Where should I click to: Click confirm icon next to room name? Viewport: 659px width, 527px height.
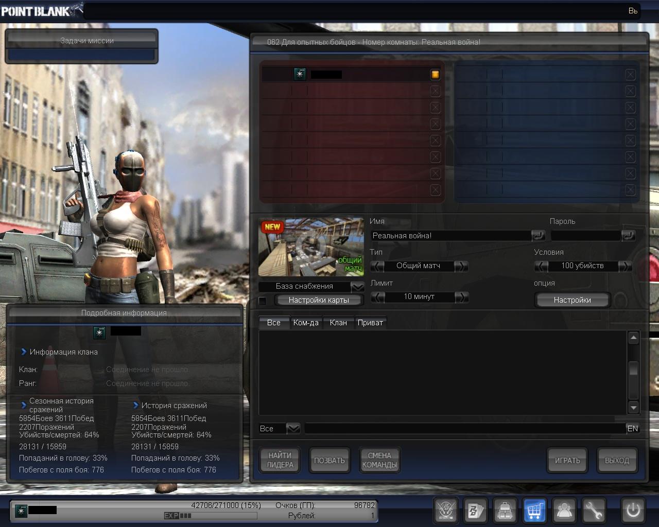[x=538, y=236]
